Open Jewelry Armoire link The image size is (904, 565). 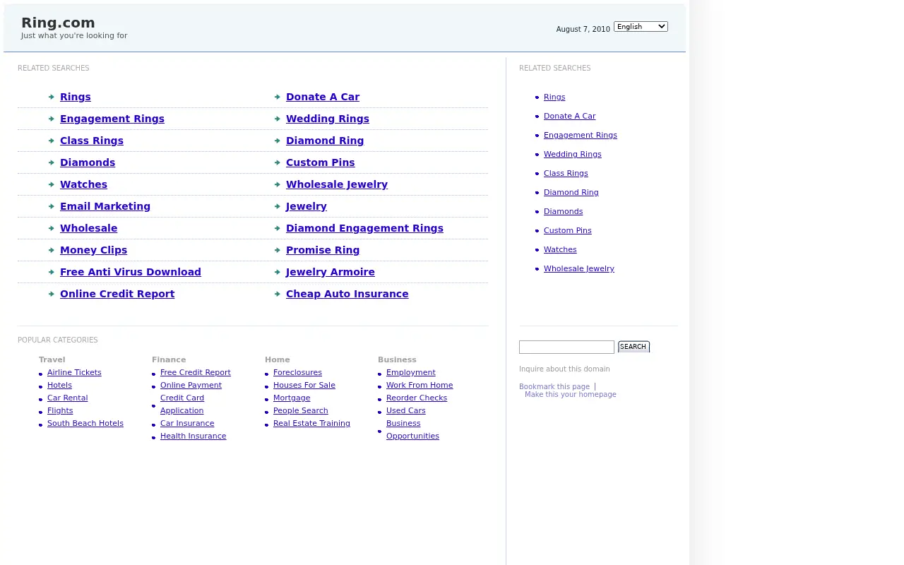tap(331, 272)
